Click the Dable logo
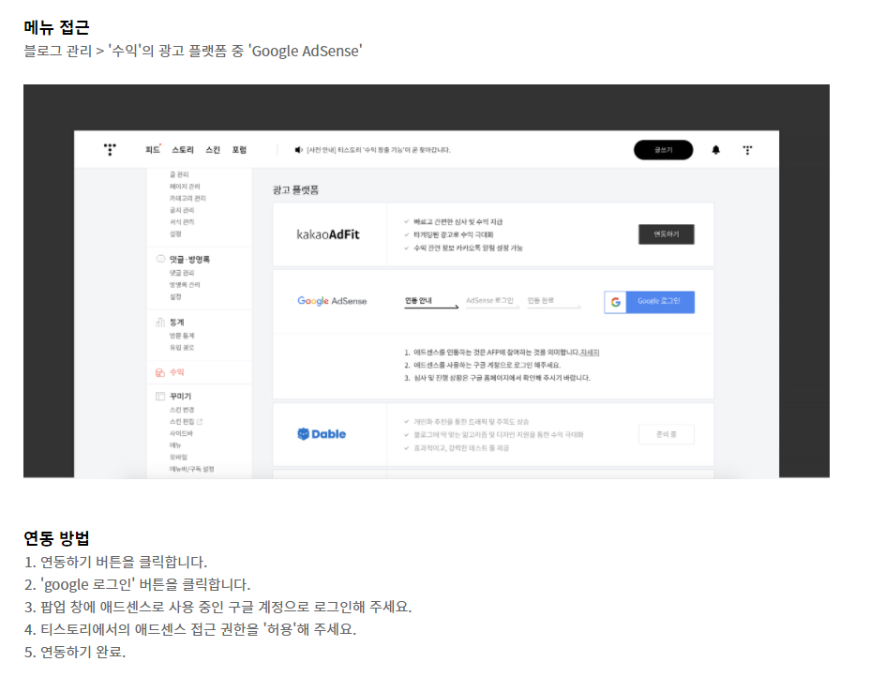885x677 pixels. (x=322, y=434)
